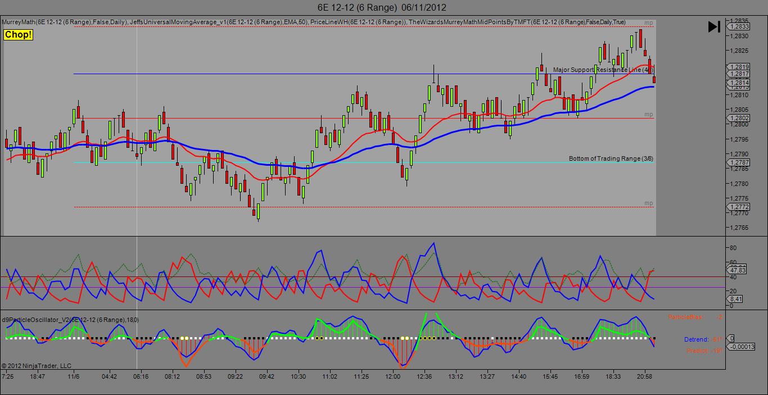Image resolution: width=768 pixels, height=395 pixels.
Task: Click the 0 marker on particle oscillator axis
Action: tap(731, 338)
